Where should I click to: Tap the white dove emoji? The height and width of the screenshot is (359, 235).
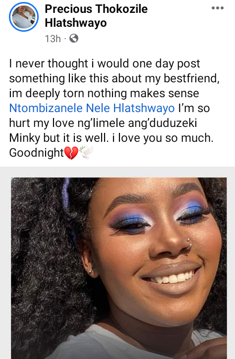(x=86, y=153)
